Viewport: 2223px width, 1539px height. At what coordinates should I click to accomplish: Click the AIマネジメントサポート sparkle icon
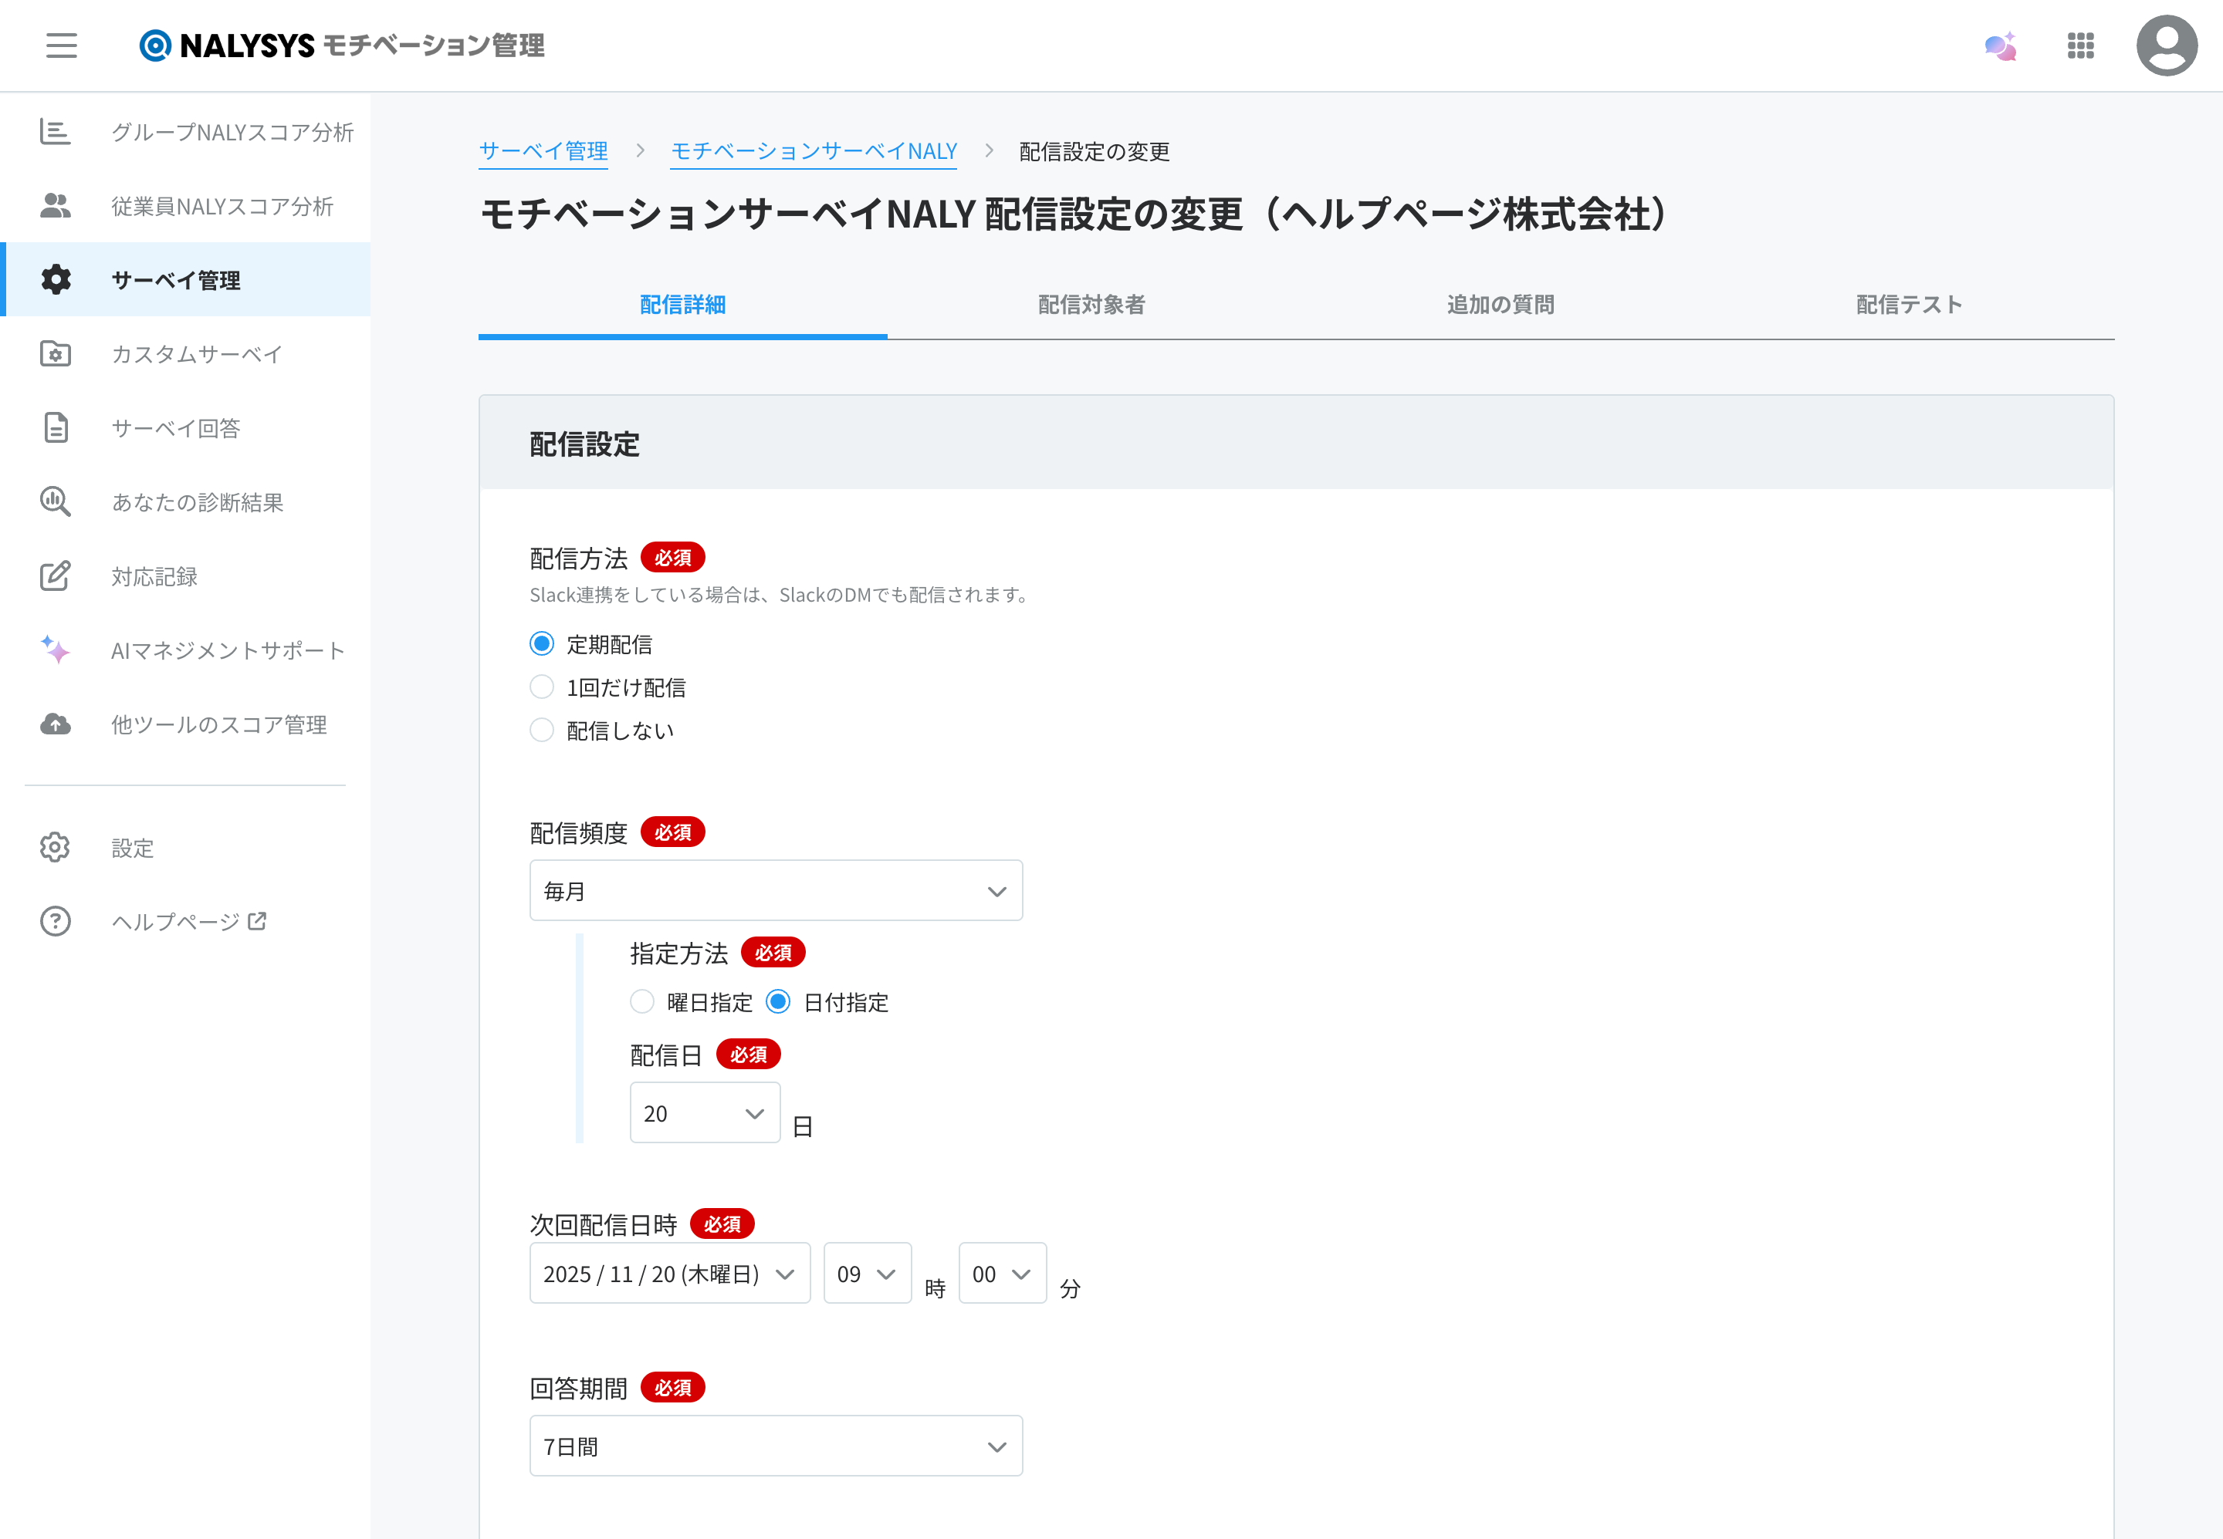55,650
